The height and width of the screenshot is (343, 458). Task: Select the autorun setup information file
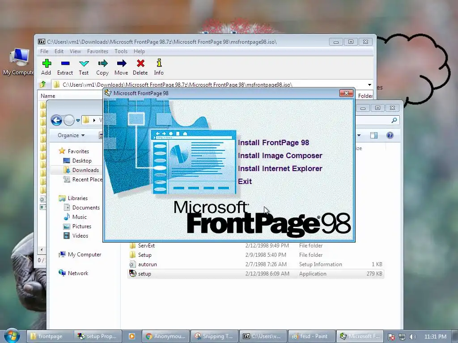[255, 264]
